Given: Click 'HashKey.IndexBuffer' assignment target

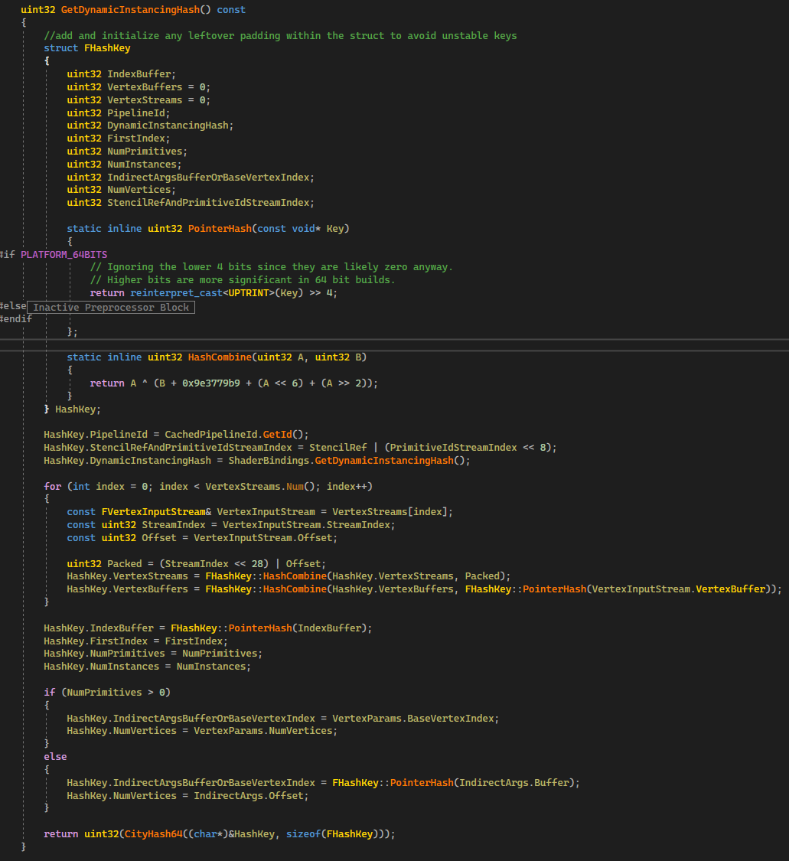Looking at the screenshot, I should 99,629.
